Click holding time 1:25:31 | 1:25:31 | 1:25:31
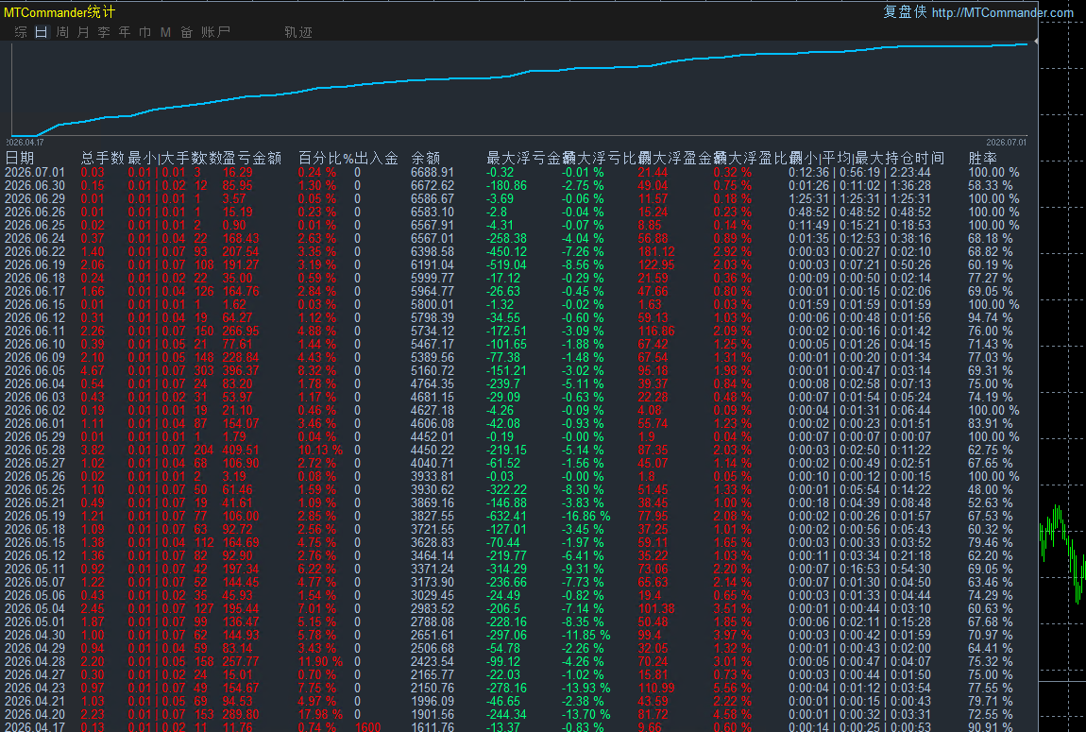 point(859,198)
